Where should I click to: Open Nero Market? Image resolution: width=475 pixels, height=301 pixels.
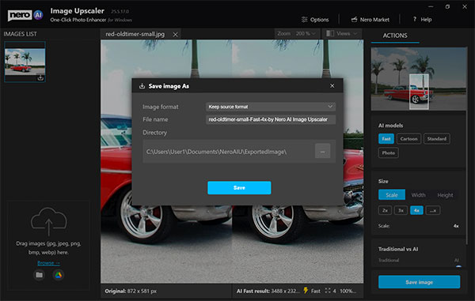[x=370, y=20]
